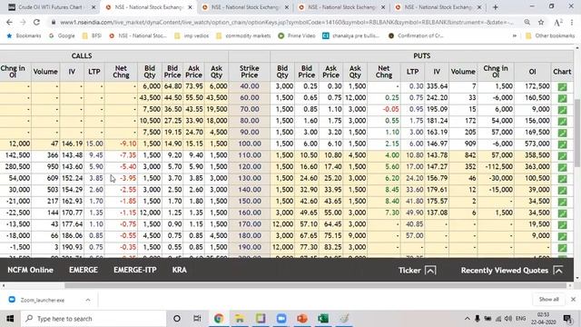Open Zoom_launcher.exe download options arrow

pos(88,300)
